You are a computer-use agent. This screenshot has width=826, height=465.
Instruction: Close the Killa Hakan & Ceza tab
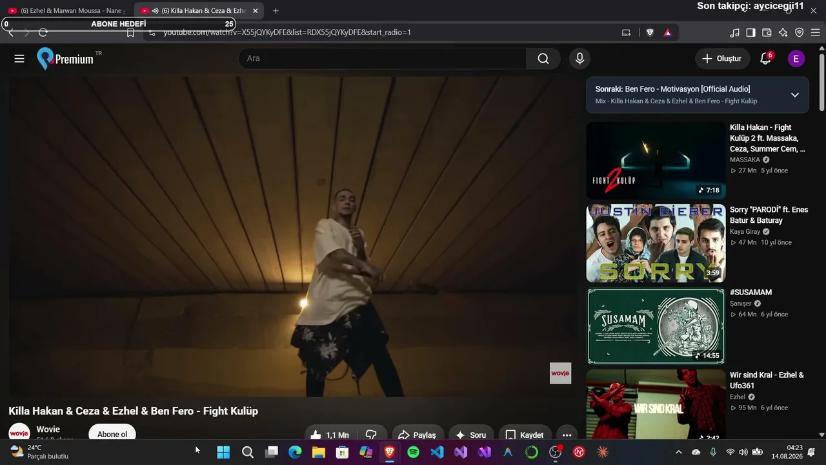(256, 11)
